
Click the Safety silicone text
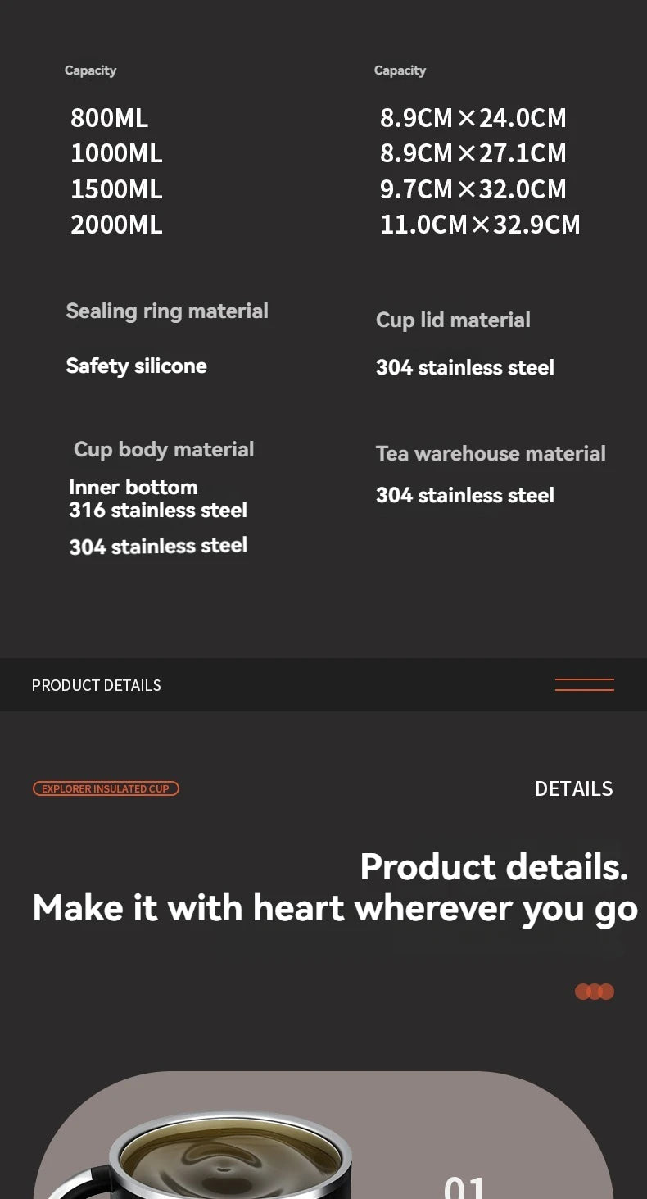136,366
